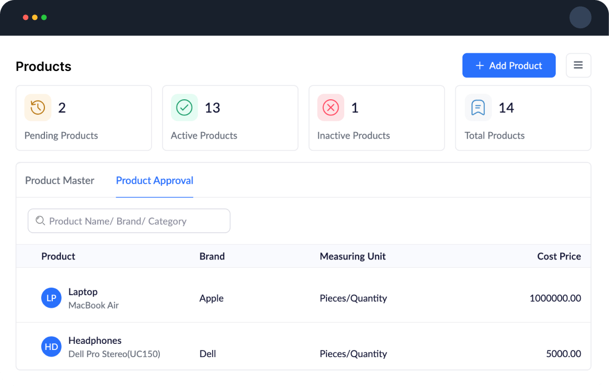Screen dimensions: 609x386
Task: Click the Measuring Unit column header
Action: pyautogui.click(x=353, y=256)
